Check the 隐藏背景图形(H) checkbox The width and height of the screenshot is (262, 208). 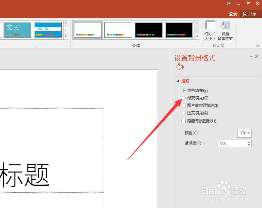pos(184,121)
